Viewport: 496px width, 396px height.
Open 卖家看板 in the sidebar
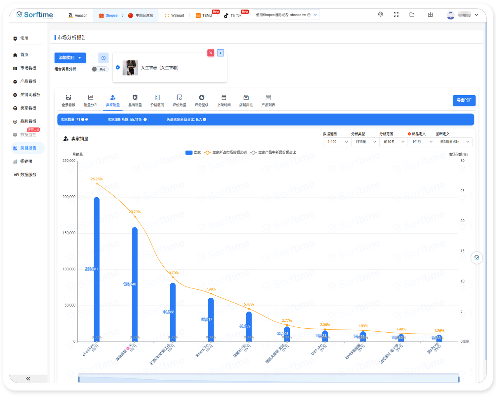pos(28,108)
